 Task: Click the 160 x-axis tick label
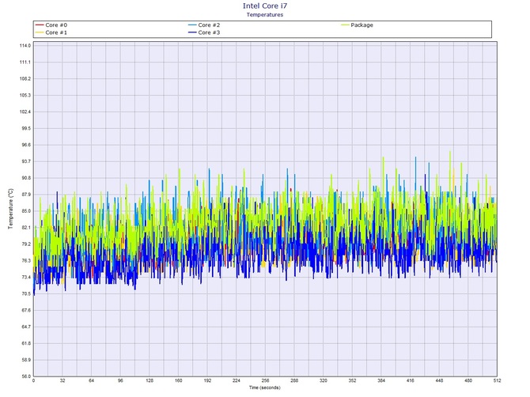(179, 380)
